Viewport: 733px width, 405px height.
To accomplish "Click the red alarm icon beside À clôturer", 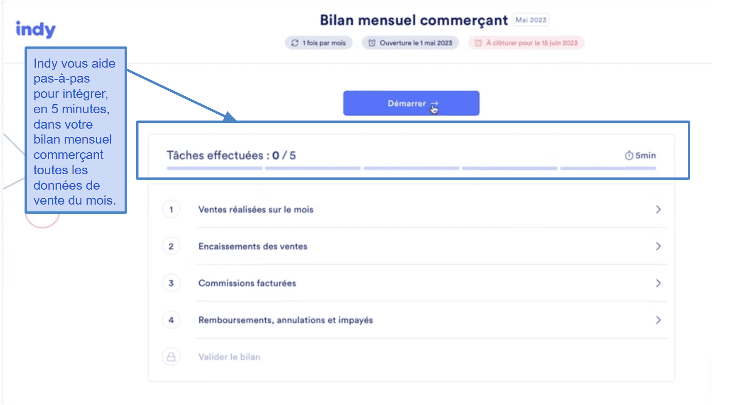I will [478, 43].
